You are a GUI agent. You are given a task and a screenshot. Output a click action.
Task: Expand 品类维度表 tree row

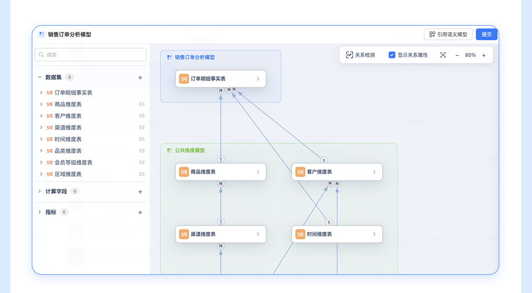41,151
